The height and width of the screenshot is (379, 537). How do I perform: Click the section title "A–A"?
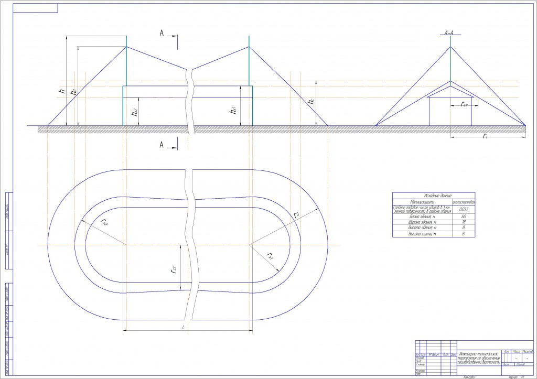[449, 33]
